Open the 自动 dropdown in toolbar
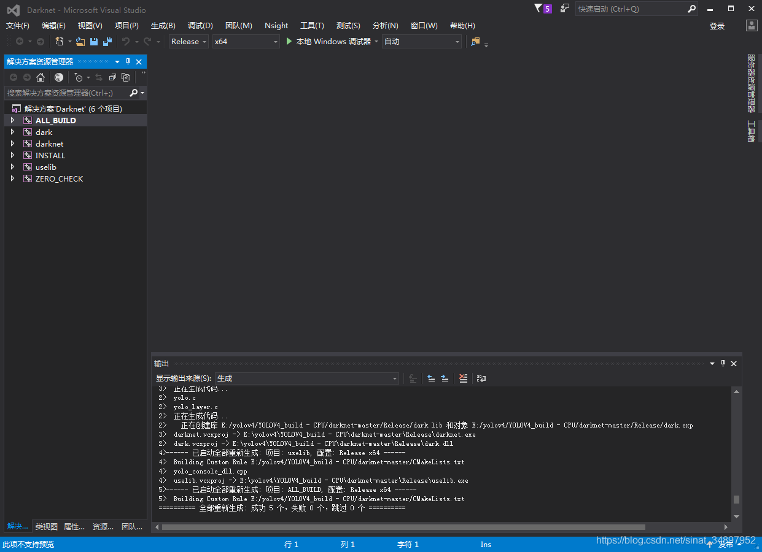The image size is (762, 552). 422,42
